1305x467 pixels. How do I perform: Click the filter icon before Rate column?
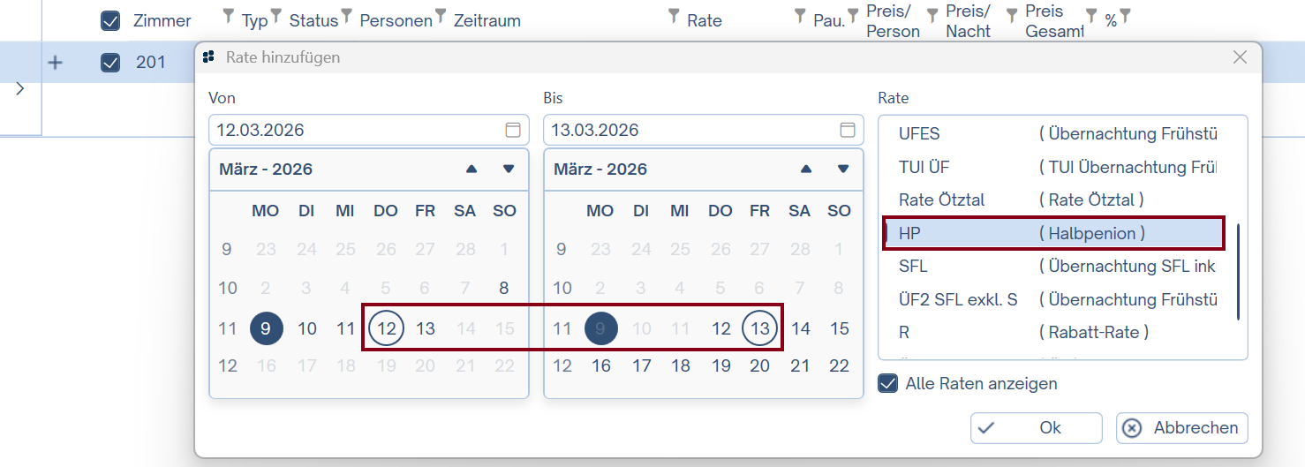pyautogui.click(x=674, y=16)
